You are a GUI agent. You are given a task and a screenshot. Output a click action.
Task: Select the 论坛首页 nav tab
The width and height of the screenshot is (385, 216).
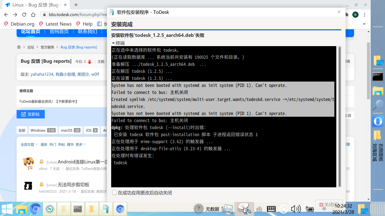(31, 31)
